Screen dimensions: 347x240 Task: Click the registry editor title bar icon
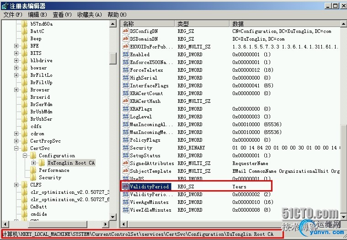pos(5,6)
